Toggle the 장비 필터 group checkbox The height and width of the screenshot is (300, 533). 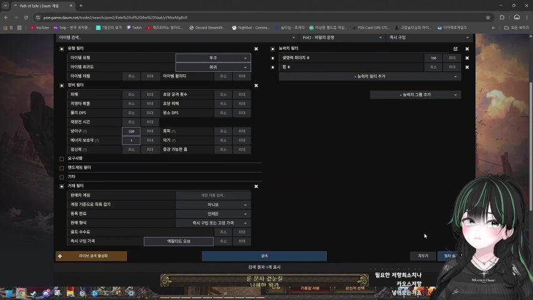click(x=61, y=86)
